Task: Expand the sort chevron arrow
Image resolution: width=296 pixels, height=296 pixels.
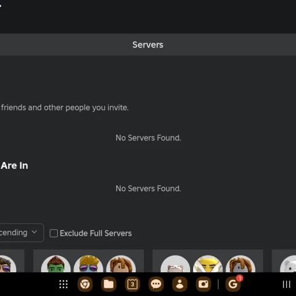Action: pos(34,232)
